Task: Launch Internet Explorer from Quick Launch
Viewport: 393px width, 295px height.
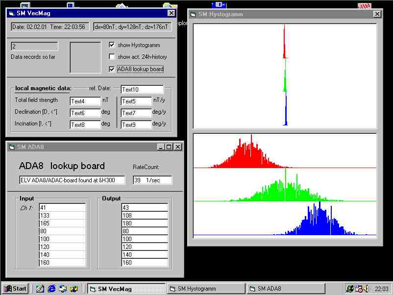Action: (51, 289)
